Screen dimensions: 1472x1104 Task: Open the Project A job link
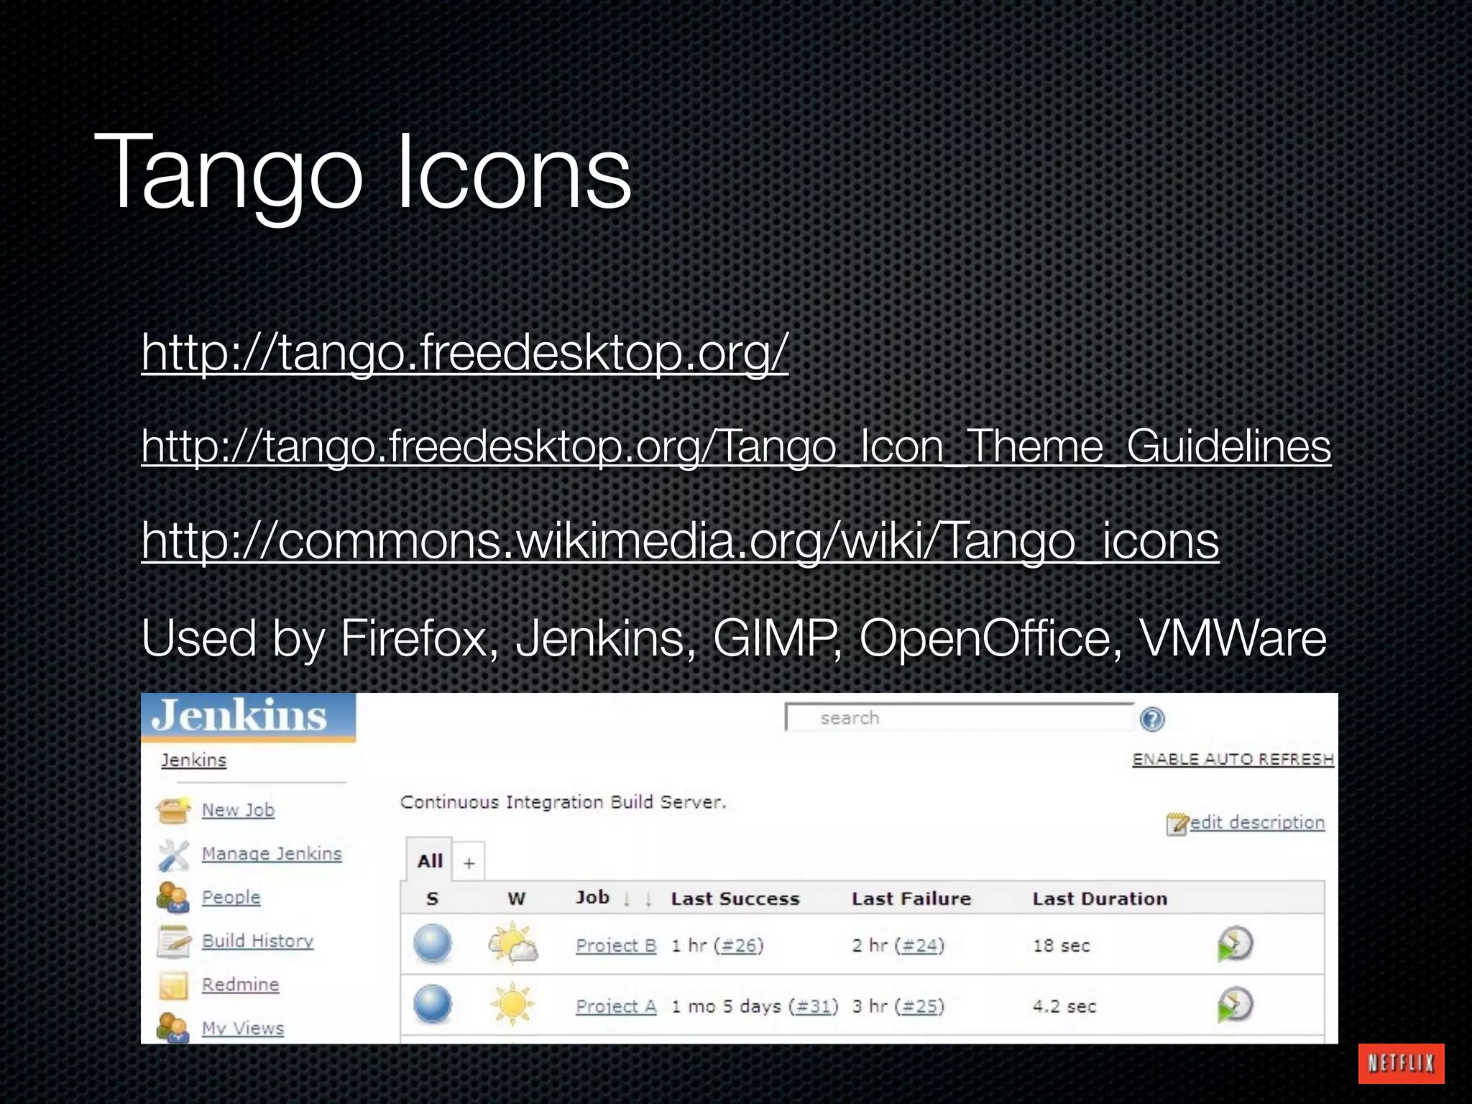(x=616, y=1006)
